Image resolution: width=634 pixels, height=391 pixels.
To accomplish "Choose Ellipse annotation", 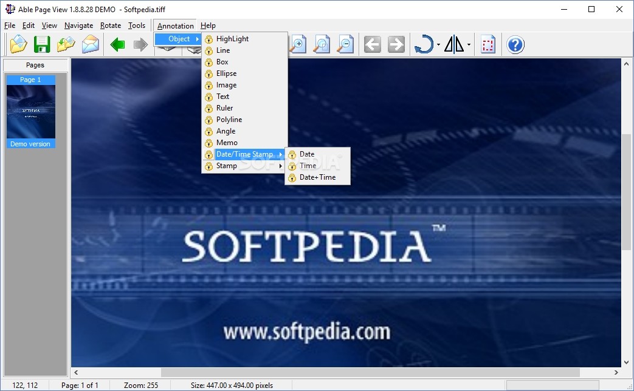I will (244, 73).
